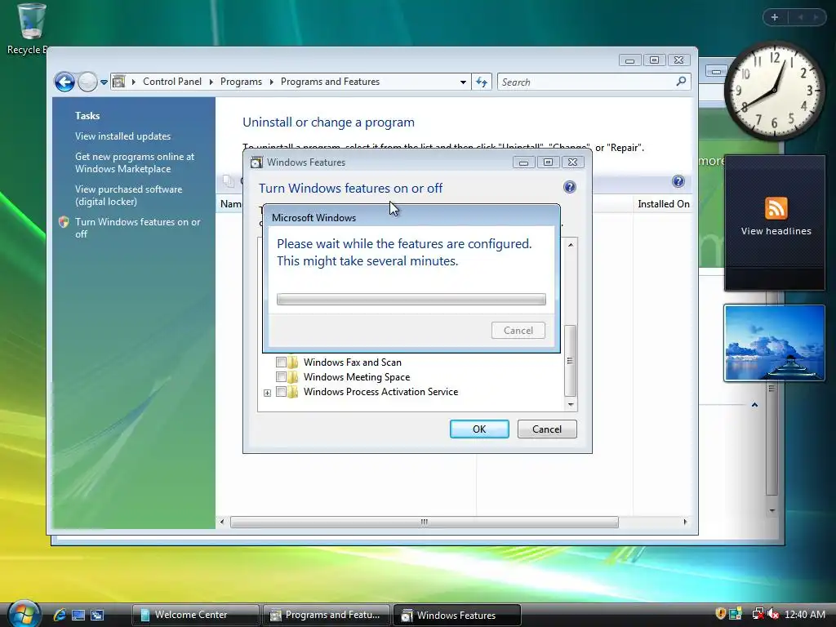
Task: Click scroll-up chevron in Welcome Center behind
Action: (x=754, y=405)
